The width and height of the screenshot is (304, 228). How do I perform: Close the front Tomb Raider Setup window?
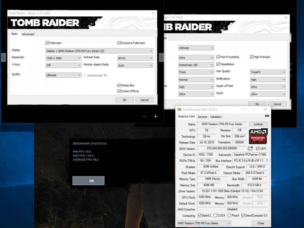pos(153,13)
